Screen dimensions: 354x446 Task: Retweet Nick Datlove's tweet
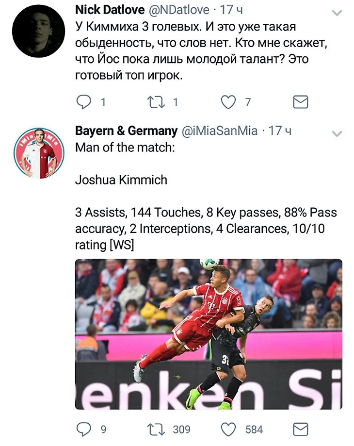pos(156,102)
